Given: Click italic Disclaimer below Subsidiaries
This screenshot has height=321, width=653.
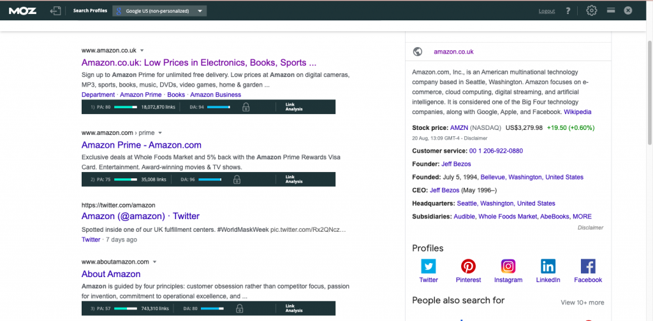Looking at the screenshot, I should [591, 227].
